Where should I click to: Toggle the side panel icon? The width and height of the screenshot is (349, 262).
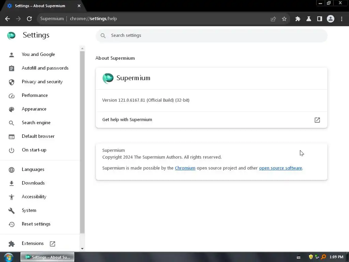pyautogui.click(x=320, y=19)
